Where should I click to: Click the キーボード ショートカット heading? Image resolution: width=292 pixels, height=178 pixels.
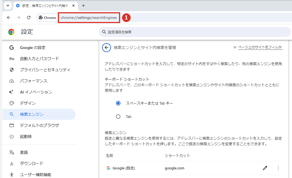127,79
